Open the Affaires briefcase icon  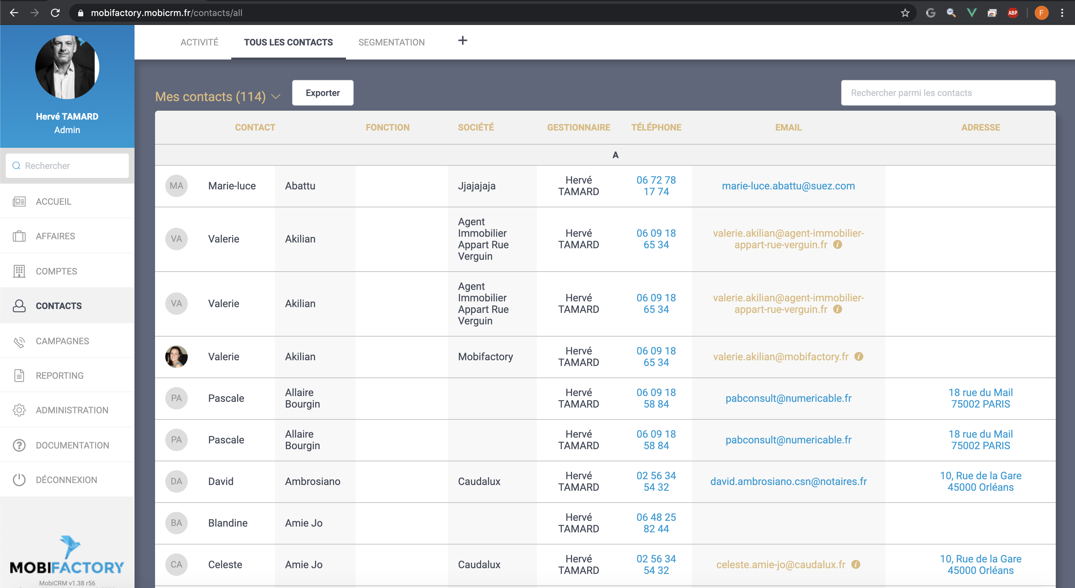click(19, 236)
